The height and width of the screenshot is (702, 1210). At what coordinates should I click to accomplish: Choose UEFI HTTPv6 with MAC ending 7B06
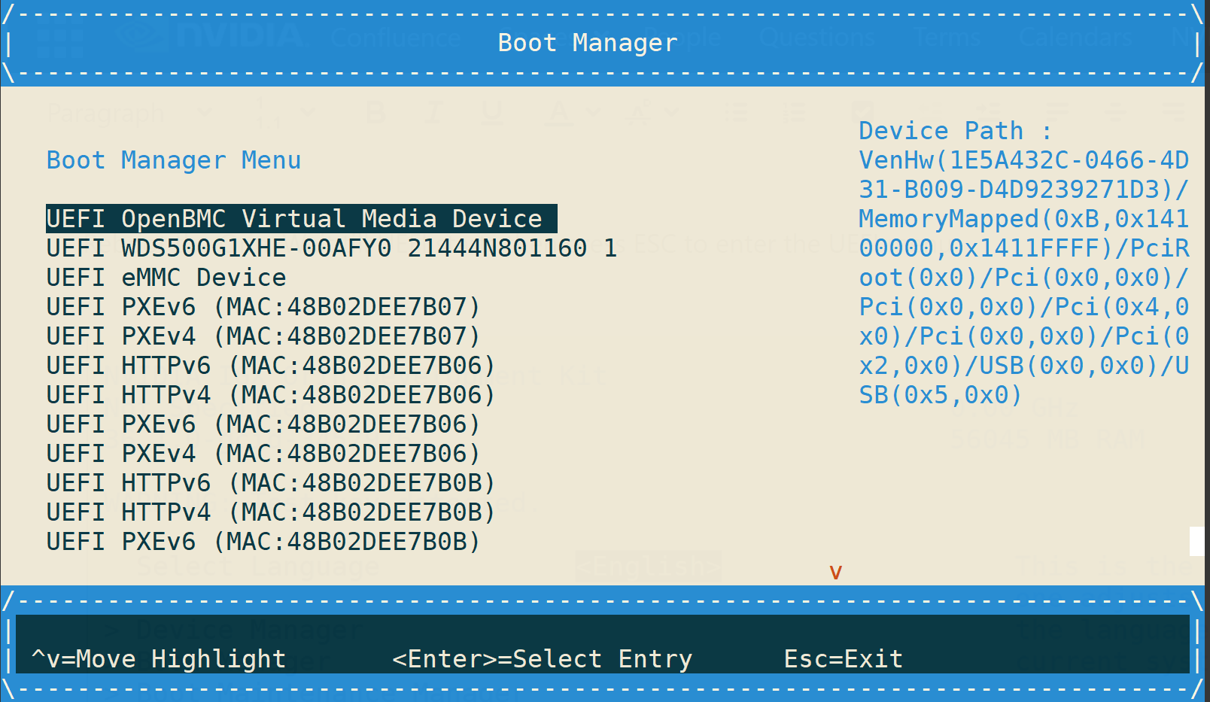(270, 366)
